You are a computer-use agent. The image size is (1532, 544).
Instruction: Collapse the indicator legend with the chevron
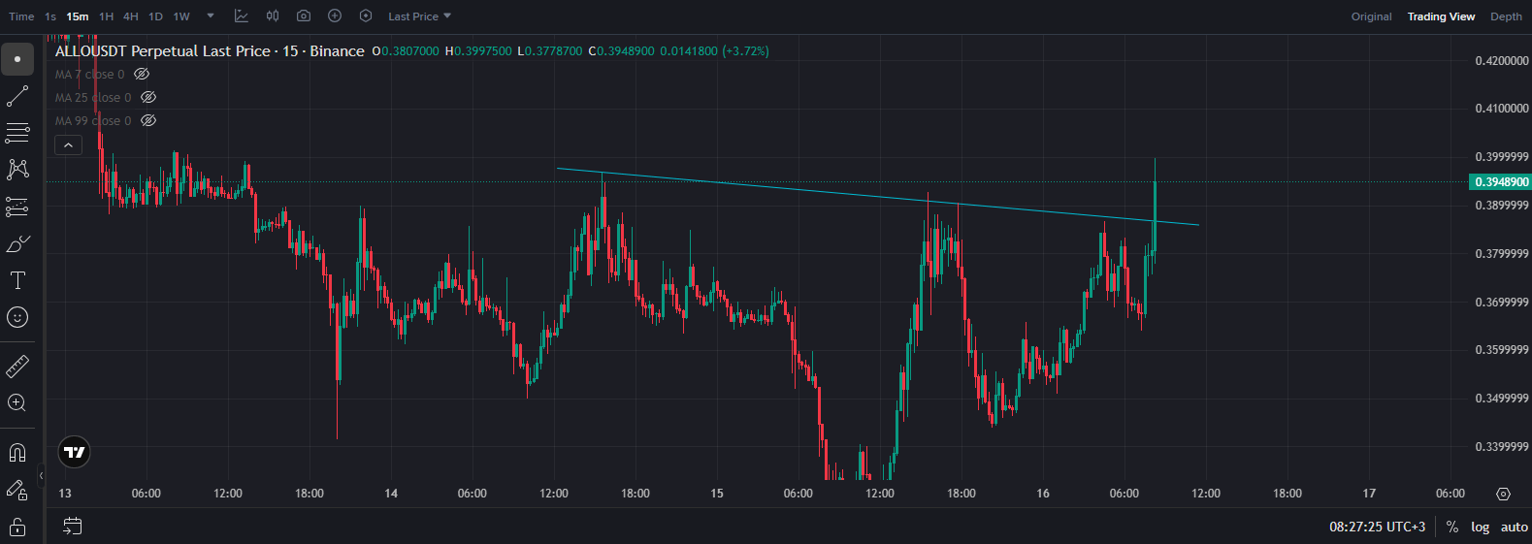point(68,145)
